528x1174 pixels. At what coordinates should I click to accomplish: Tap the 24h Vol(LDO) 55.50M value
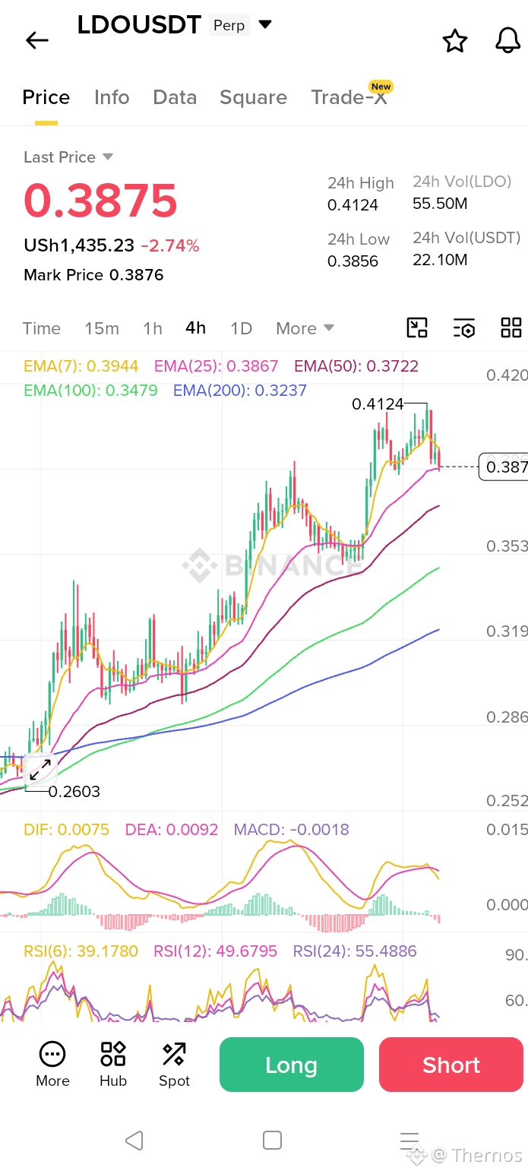(440, 204)
